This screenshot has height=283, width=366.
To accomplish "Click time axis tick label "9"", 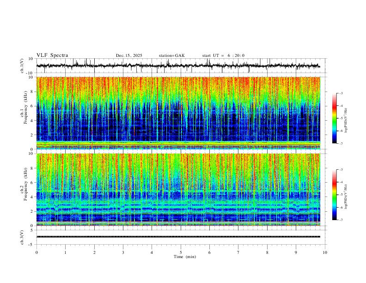I will pyautogui.click(x=296, y=252).
